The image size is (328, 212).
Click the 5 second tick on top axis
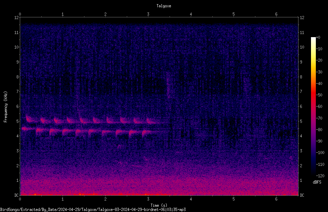pyautogui.click(x=233, y=14)
